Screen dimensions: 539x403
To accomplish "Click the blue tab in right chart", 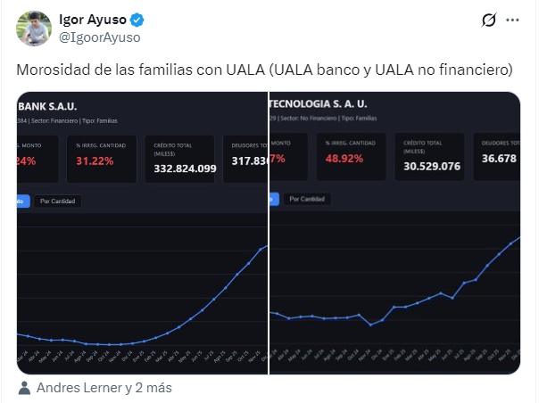I will point(273,200).
